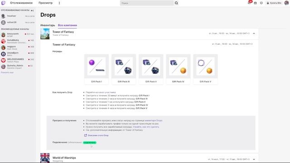
Task: Click the search magnifier button
Action: (176, 3)
